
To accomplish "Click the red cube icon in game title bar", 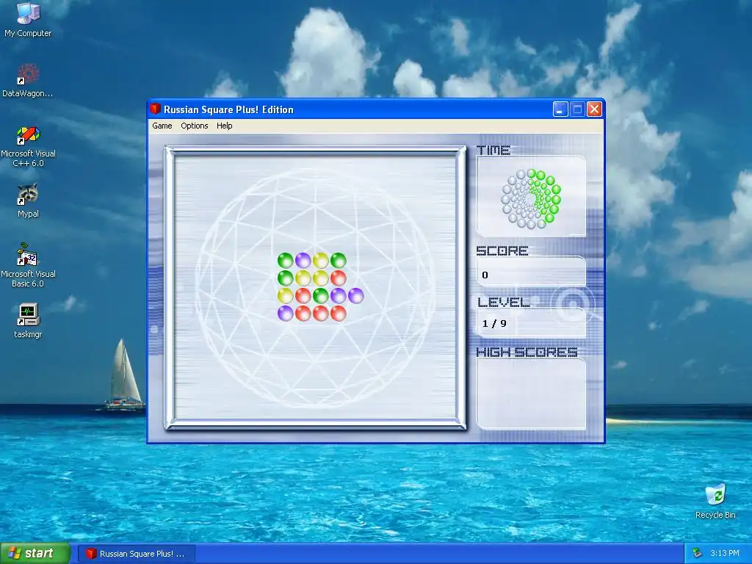I will [x=155, y=109].
